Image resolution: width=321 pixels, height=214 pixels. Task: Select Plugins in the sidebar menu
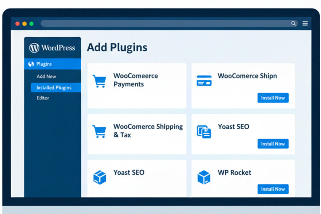[44, 64]
